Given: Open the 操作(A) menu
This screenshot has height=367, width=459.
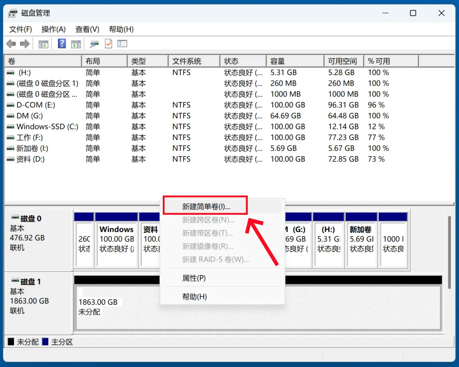Looking at the screenshot, I should click(x=54, y=29).
